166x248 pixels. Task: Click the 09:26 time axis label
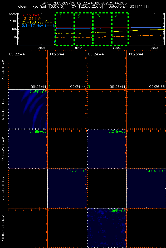[x=117, y=47]
